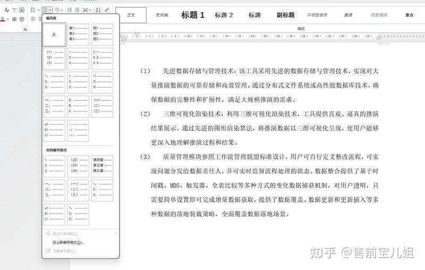Click the text 质量管理模块参照工作流管理联盟标准设计
Viewport: 425px width, 270px height.
point(224,157)
